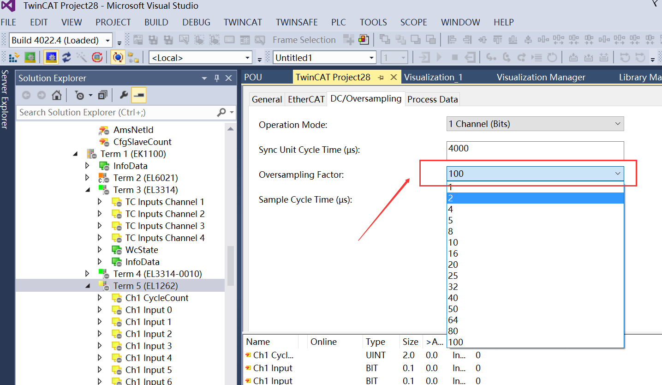Close the TwinCAT Project28 tab

pyautogui.click(x=394, y=78)
